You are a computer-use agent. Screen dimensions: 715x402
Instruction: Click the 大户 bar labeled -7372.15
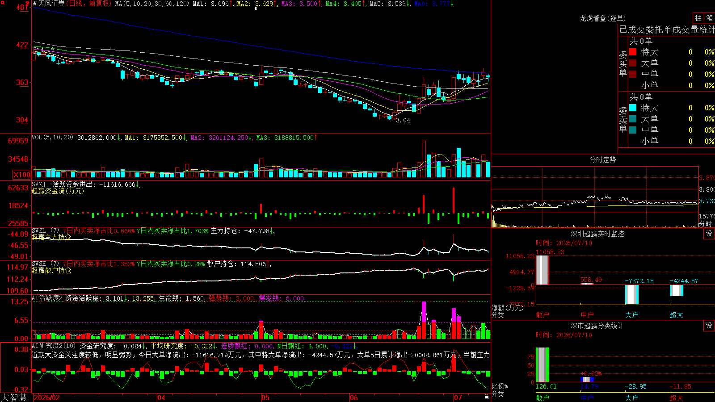(632, 294)
